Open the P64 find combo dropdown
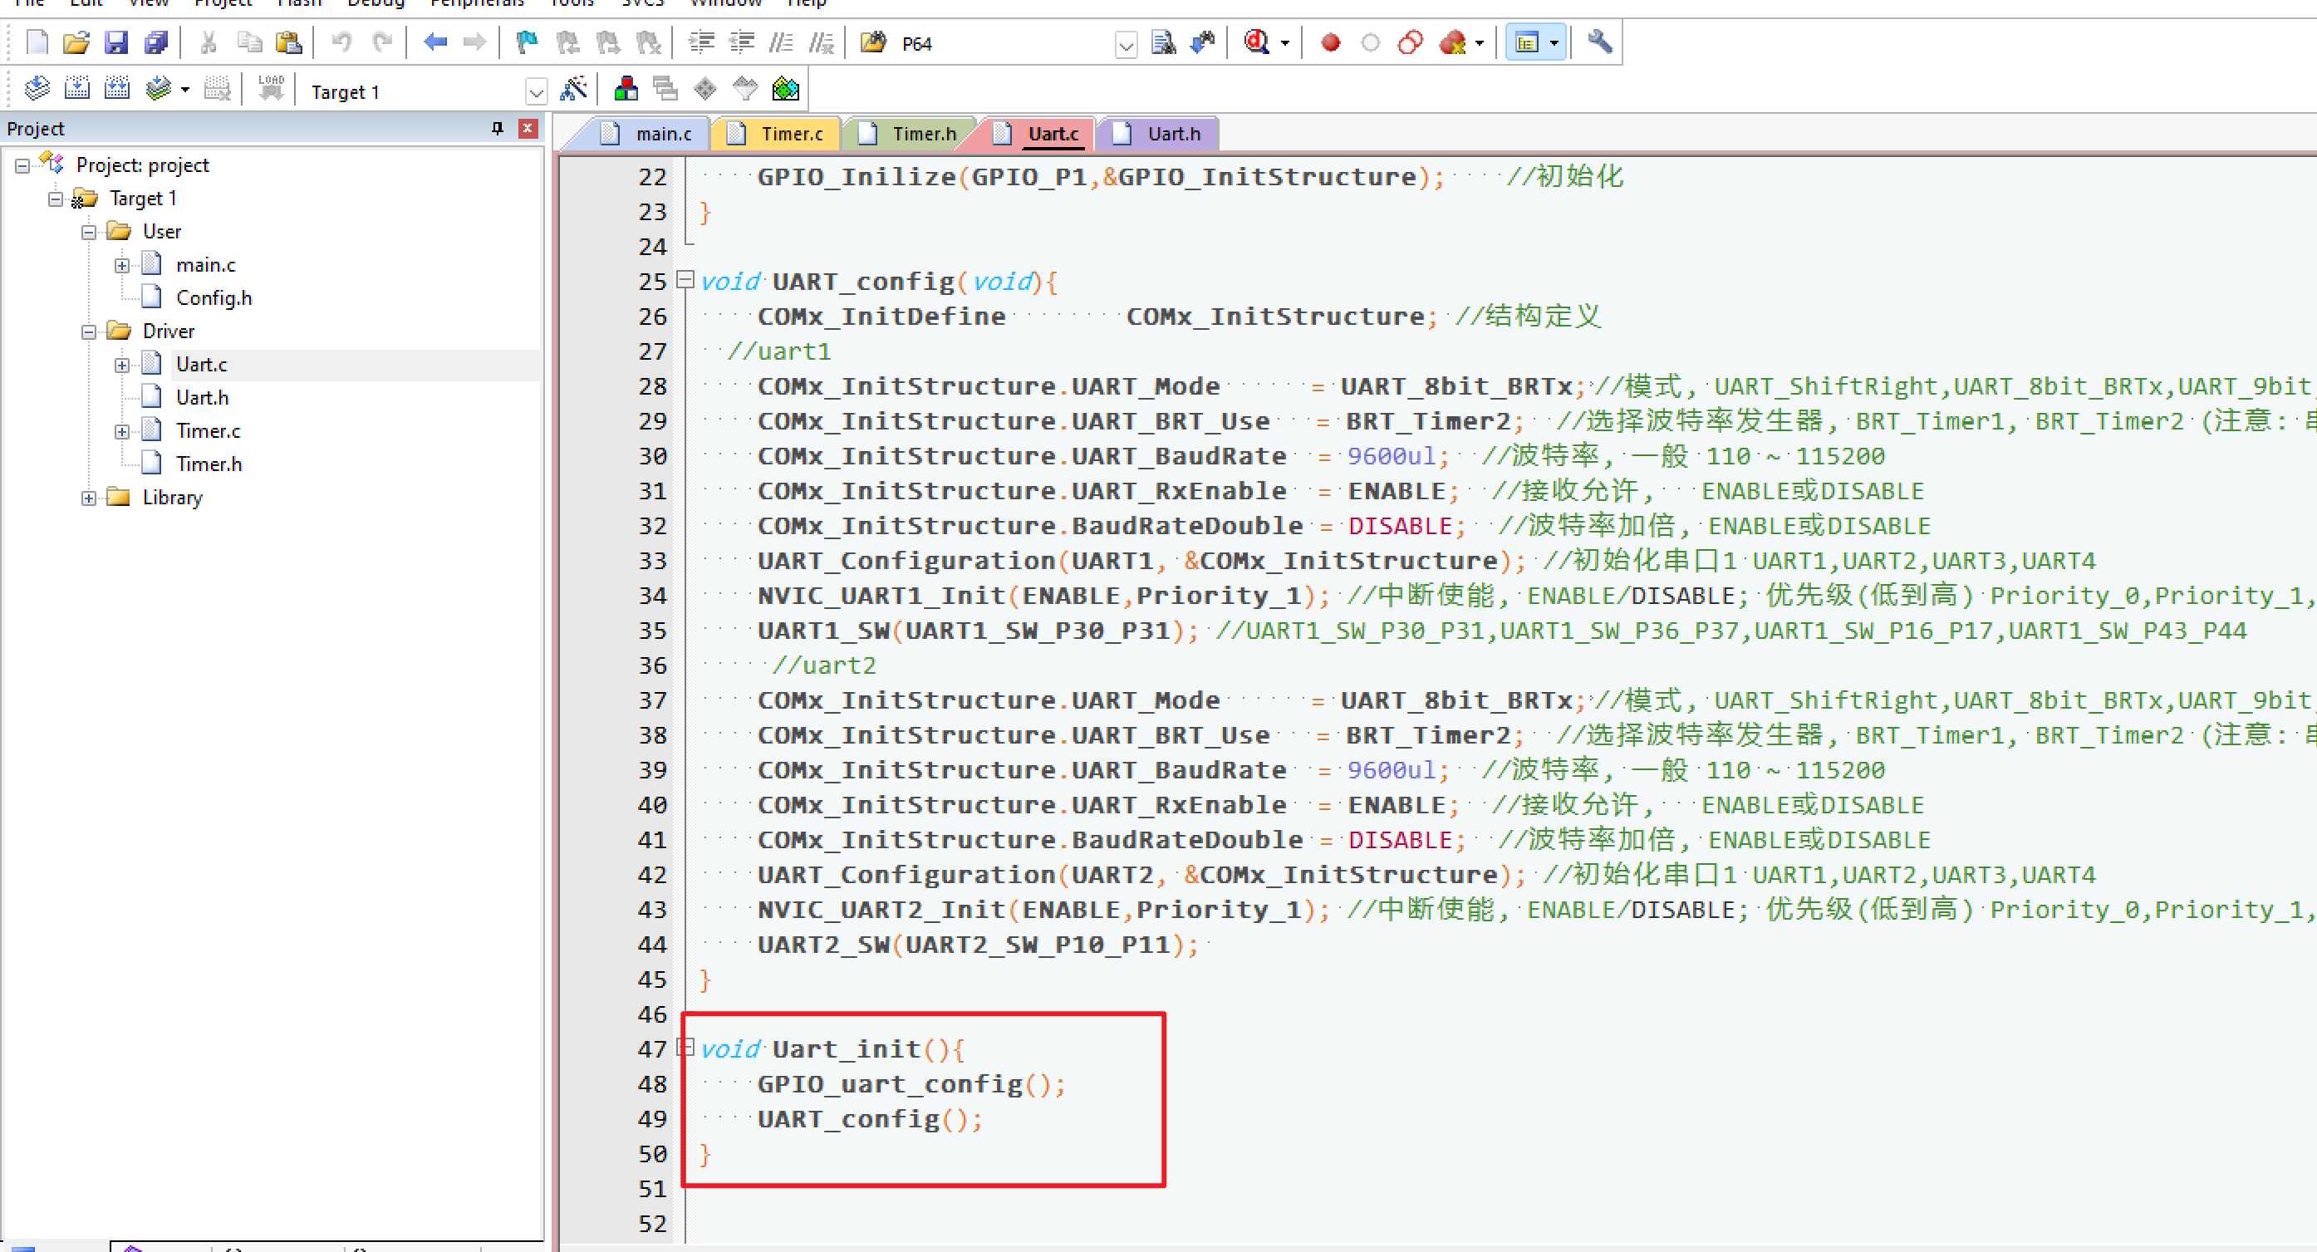 click(x=1125, y=44)
